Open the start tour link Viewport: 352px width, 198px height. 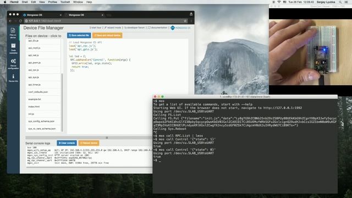coord(95,28)
